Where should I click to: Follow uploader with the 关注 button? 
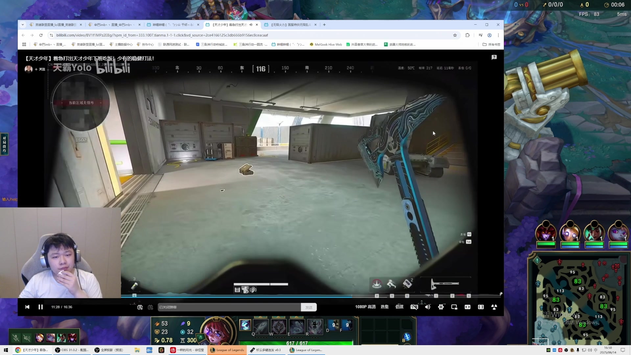coord(40,69)
